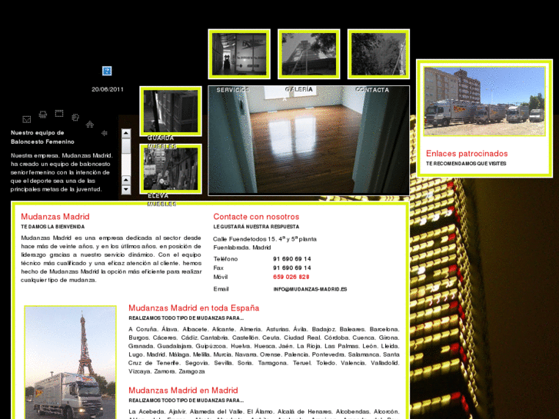This screenshot has width=559, height=419.
Task: Click the home house icon
Action: pyautogui.click(x=90, y=124)
